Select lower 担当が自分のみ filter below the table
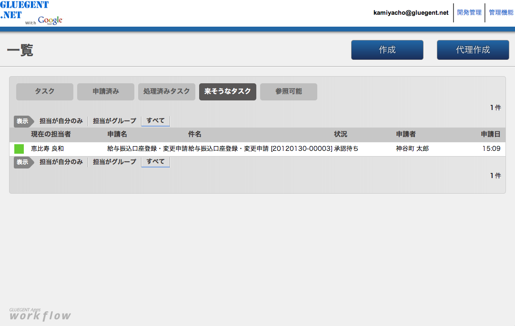The width and height of the screenshot is (515, 326). point(61,162)
